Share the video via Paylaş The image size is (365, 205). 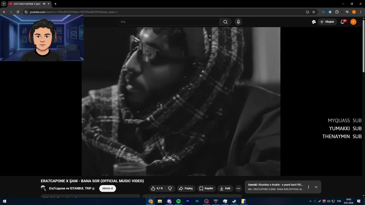186,188
